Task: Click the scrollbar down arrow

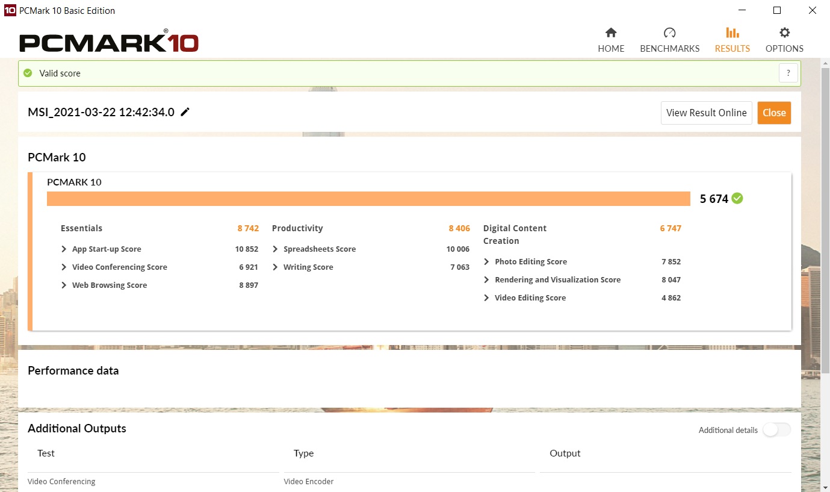Action: (825, 487)
